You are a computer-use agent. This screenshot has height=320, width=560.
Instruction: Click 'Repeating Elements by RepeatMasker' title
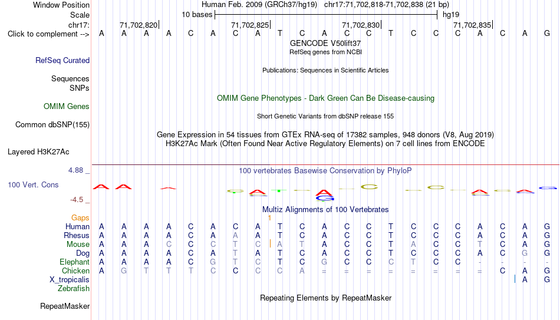[x=325, y=298]
